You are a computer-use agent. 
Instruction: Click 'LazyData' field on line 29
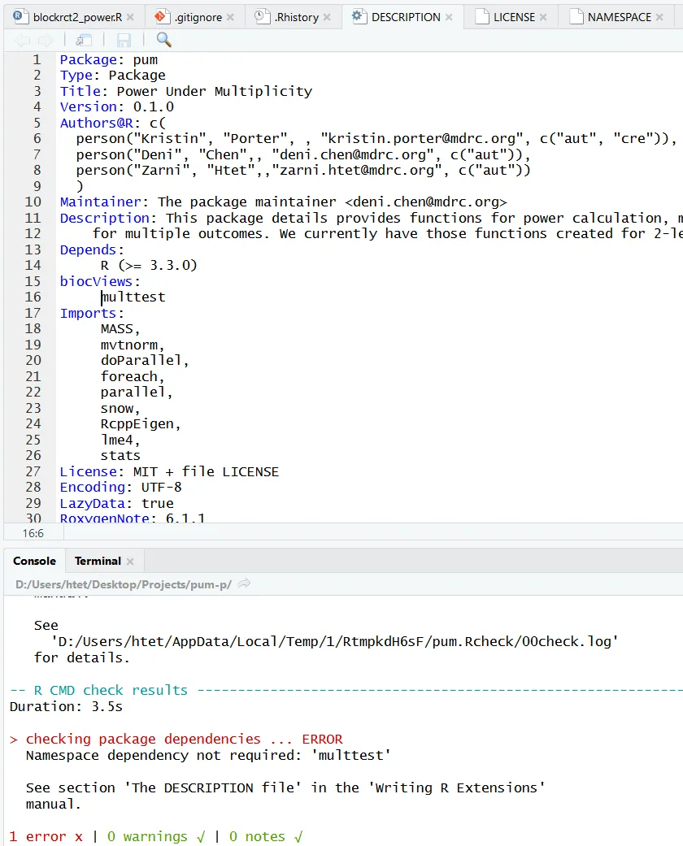coord(93,503)
